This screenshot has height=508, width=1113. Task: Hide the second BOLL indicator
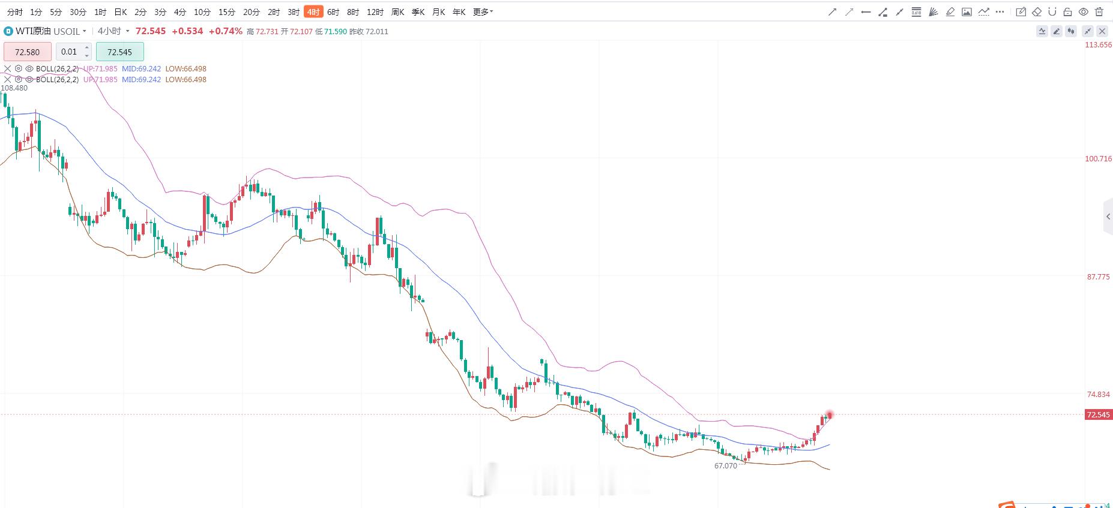click(29, 80)
